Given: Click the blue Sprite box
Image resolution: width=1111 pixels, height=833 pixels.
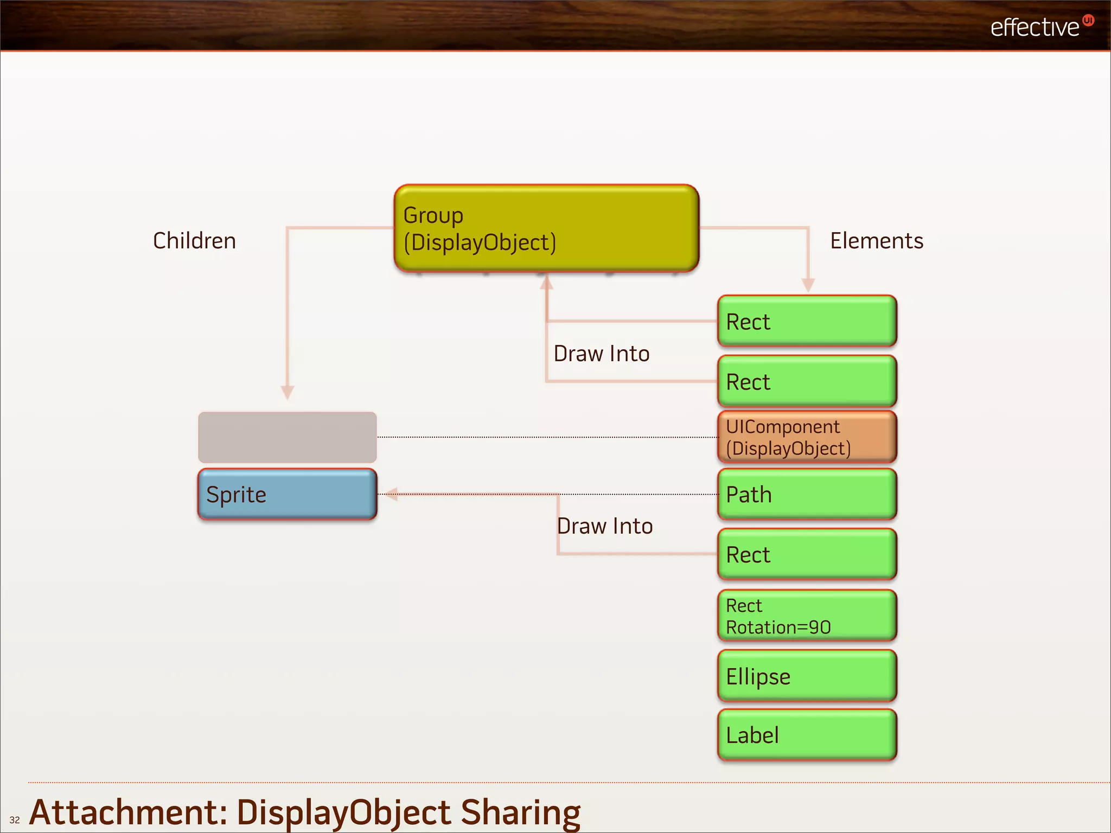Looking at the screenshot, I should (287, 494).
